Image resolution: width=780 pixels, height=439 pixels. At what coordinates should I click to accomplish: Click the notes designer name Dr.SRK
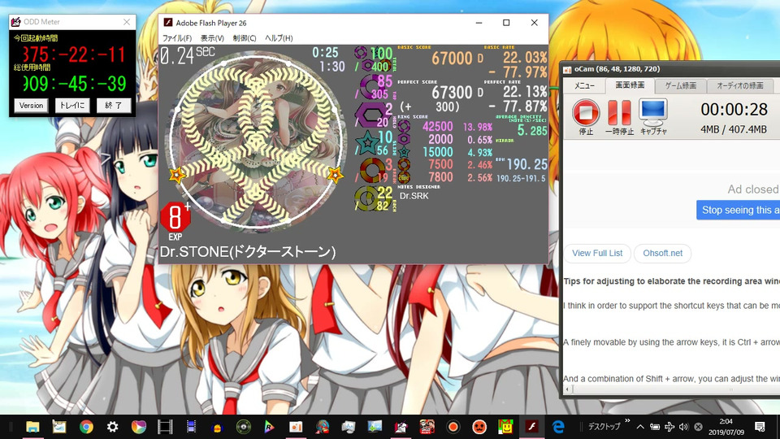click(414, 196)
